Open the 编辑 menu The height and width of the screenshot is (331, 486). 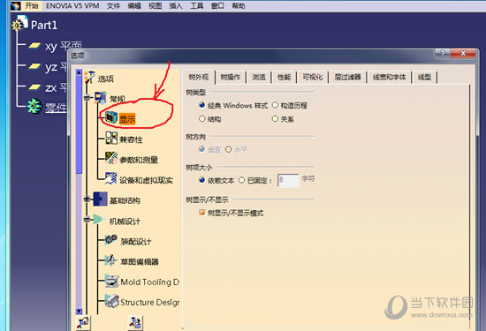tap(134, 6)
